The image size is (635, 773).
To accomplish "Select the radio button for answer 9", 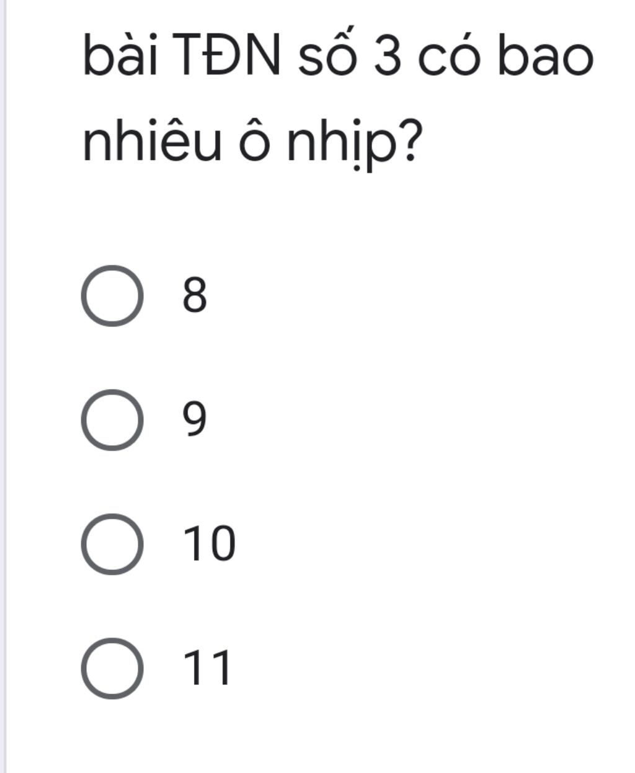I will click(112, 420).
